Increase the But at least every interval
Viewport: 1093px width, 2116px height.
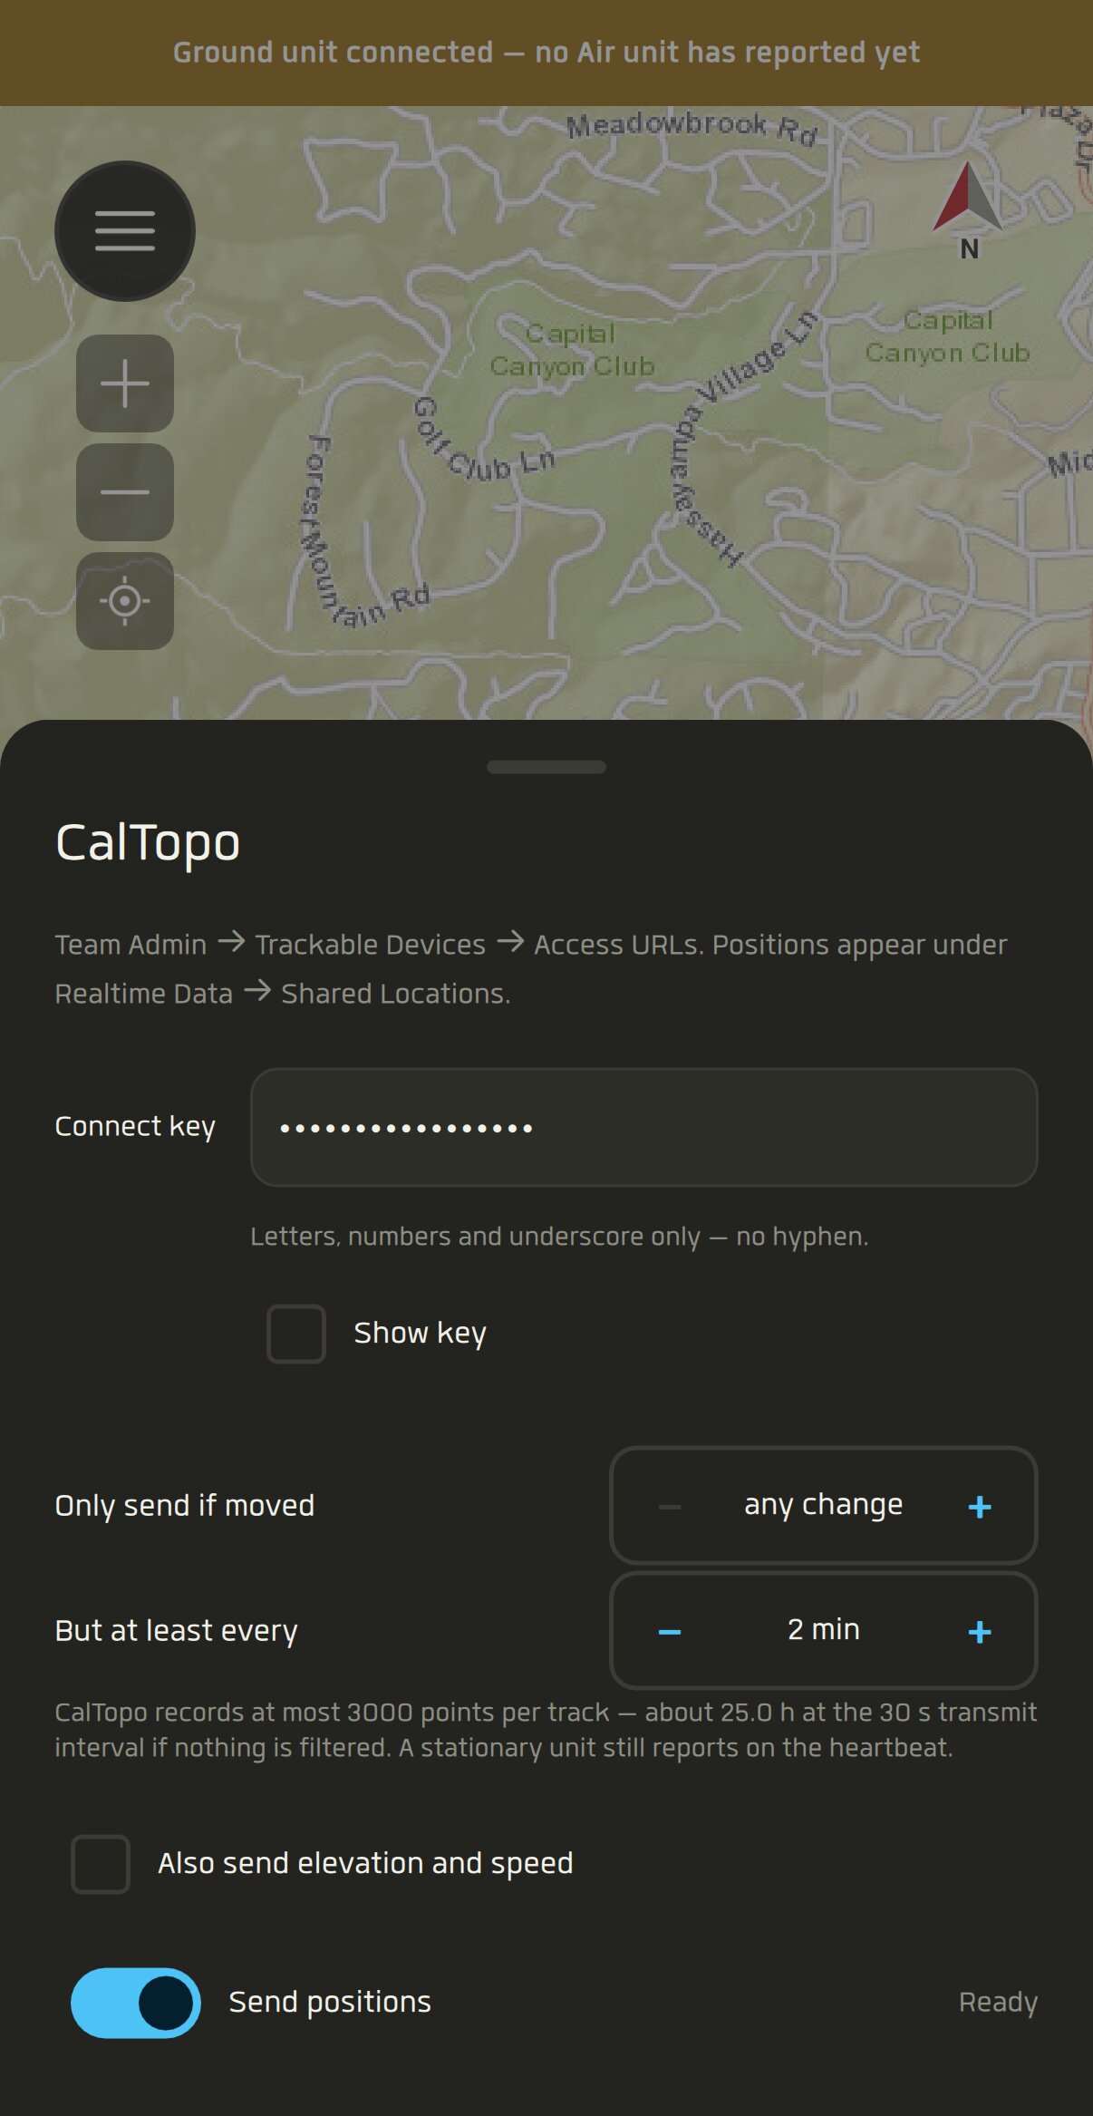pos(980,1632)
